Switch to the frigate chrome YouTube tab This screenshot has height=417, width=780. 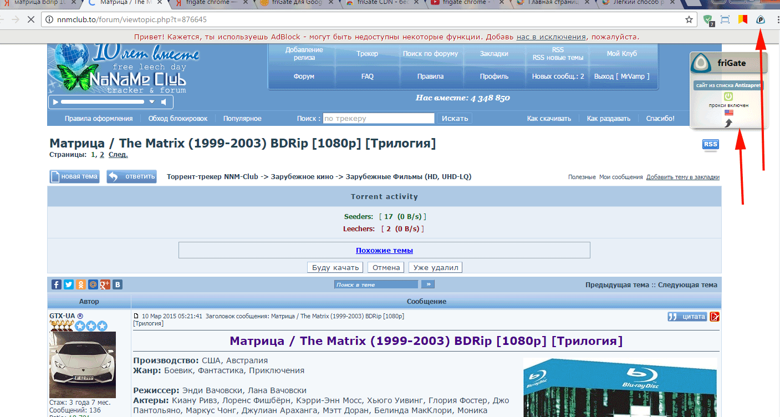click(467, 3)
